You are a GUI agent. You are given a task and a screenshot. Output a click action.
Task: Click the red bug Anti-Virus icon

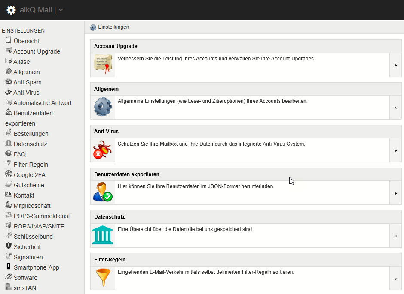tap(102, 150)
